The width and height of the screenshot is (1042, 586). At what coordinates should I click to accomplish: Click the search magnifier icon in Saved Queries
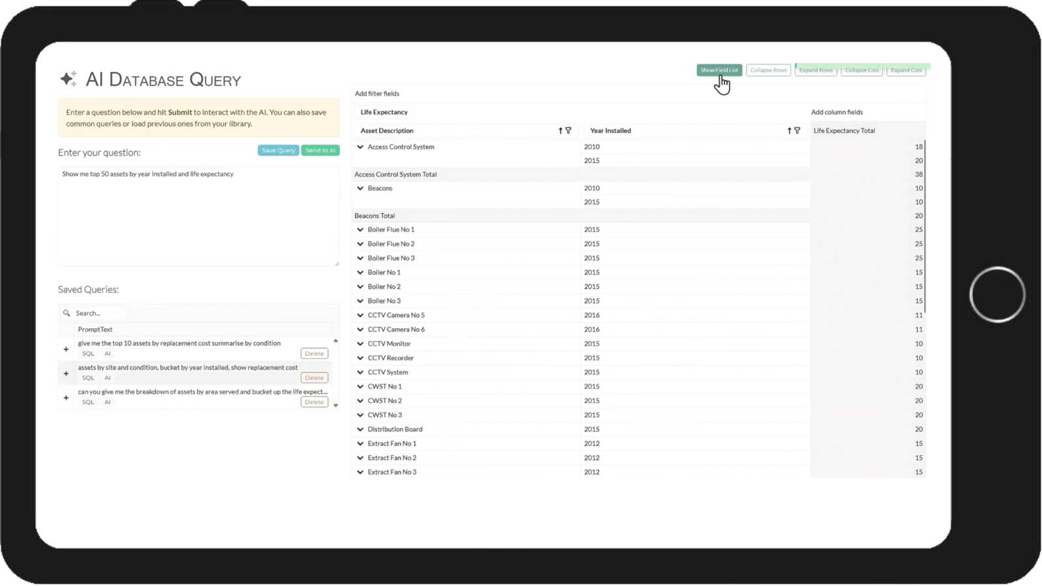point(66,313)
